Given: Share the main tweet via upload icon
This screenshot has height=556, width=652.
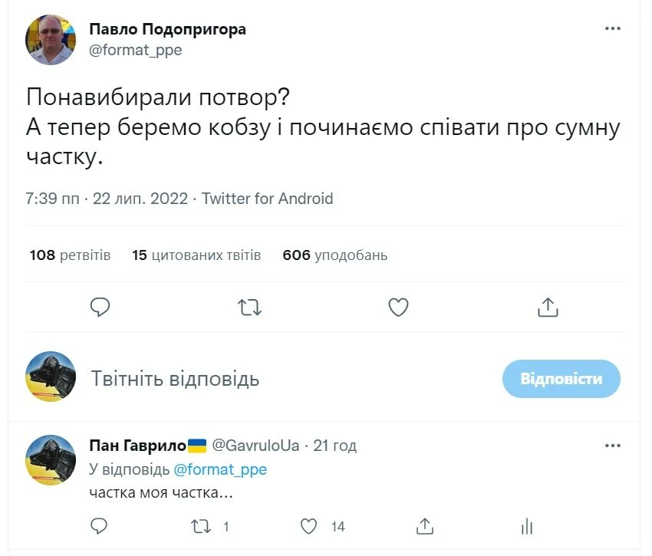Looking at the screenshot, I should point(547,308).
